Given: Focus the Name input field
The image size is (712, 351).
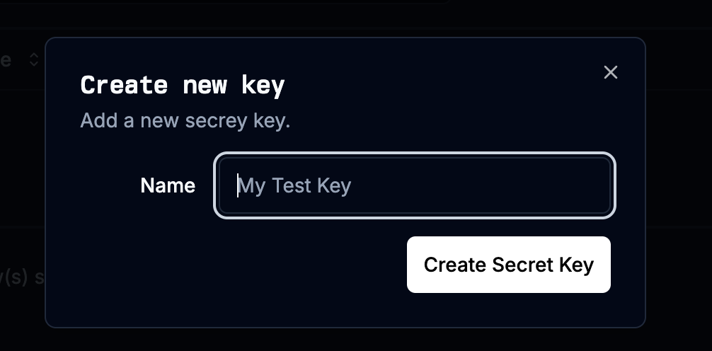Looking at the screenshot, I should pyautogui.click(x=414, y=185).
